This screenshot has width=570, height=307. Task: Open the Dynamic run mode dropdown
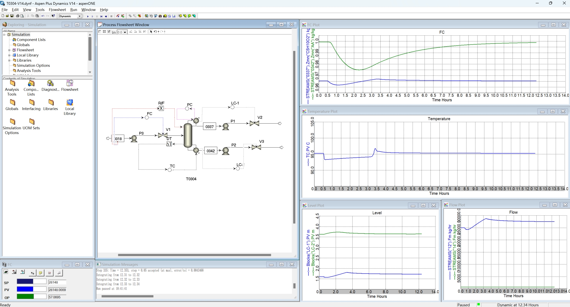(x=80, y=16)
